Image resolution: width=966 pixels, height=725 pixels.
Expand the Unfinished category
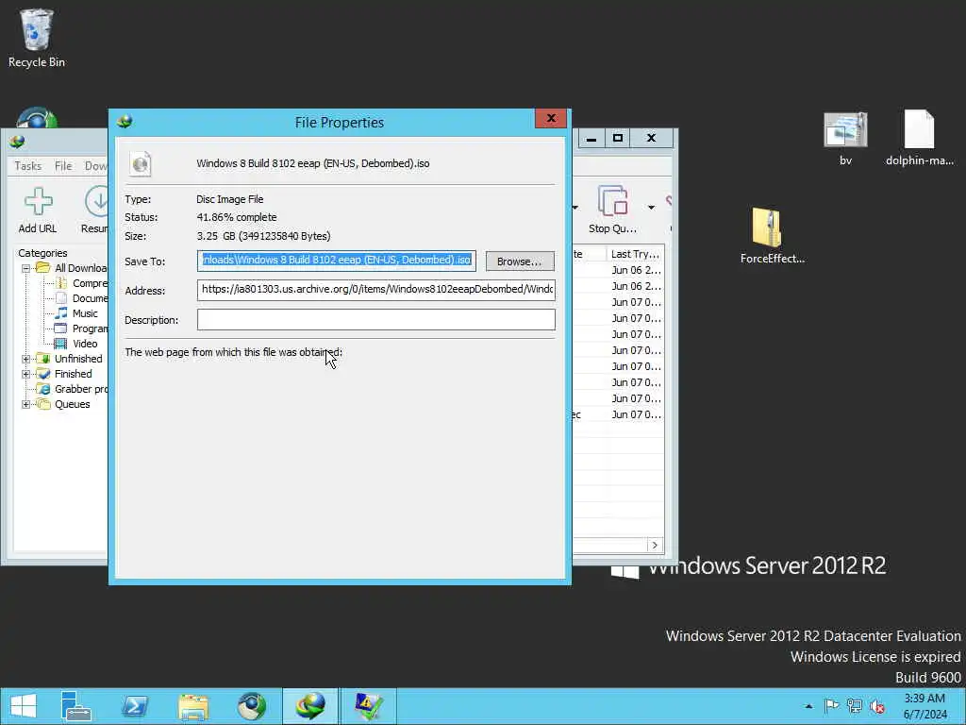[x=25, y=359]
